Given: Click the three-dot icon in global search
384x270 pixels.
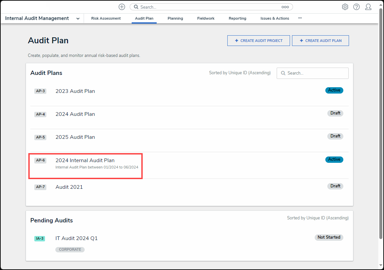Looking at the screenshot, I should coord(285,7).
